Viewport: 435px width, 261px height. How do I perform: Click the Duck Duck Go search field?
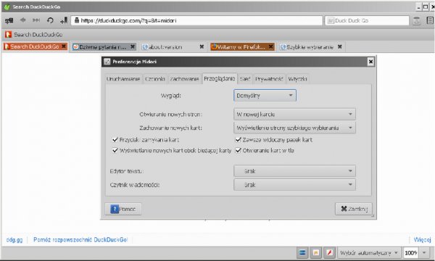[x=367, y=20]
